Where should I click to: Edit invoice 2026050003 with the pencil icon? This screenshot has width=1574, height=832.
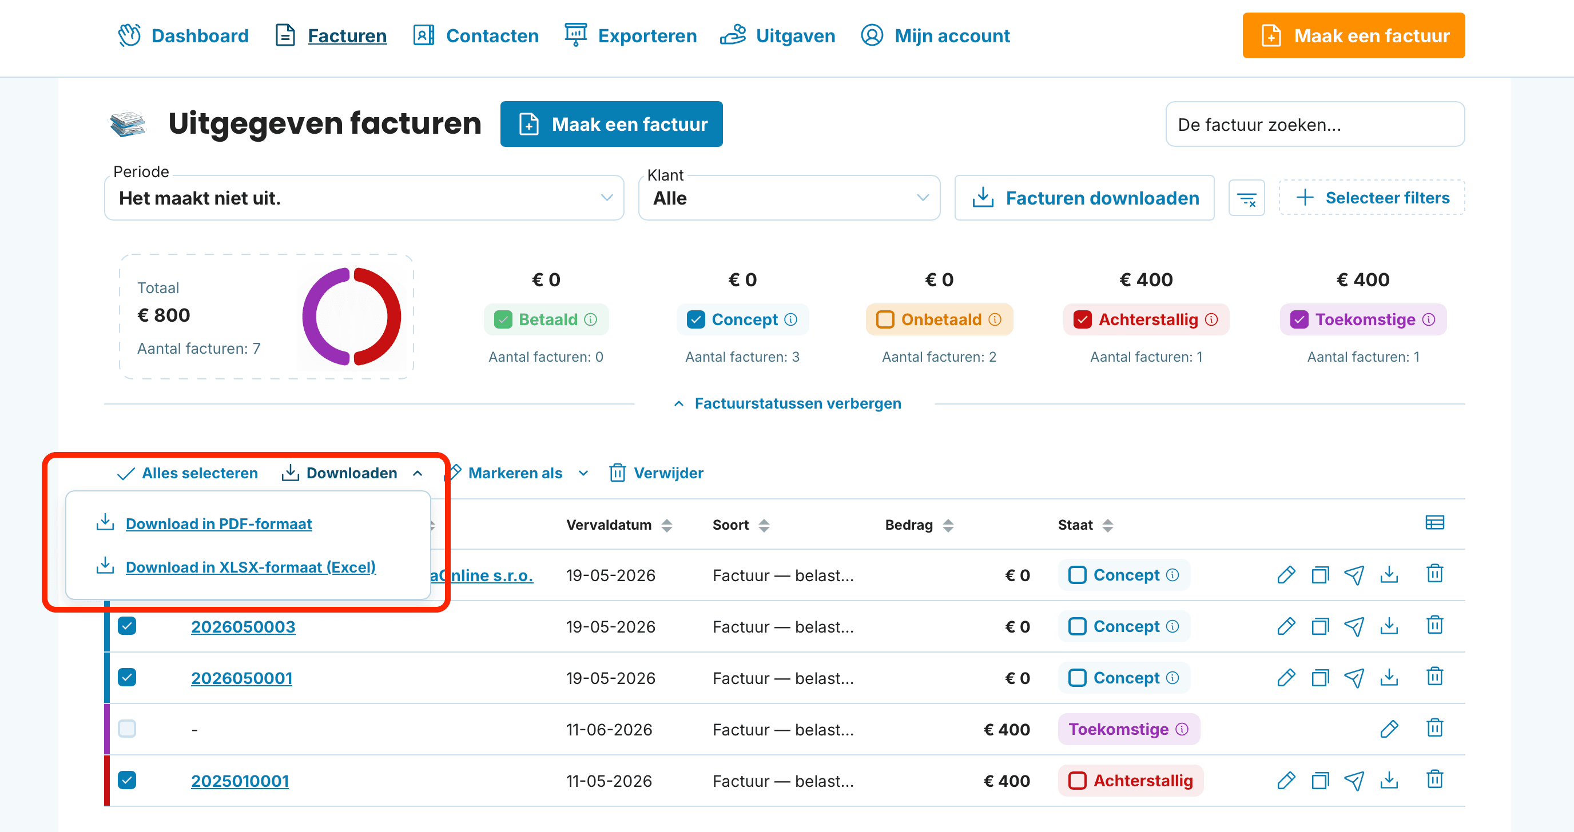(1286, 626)
